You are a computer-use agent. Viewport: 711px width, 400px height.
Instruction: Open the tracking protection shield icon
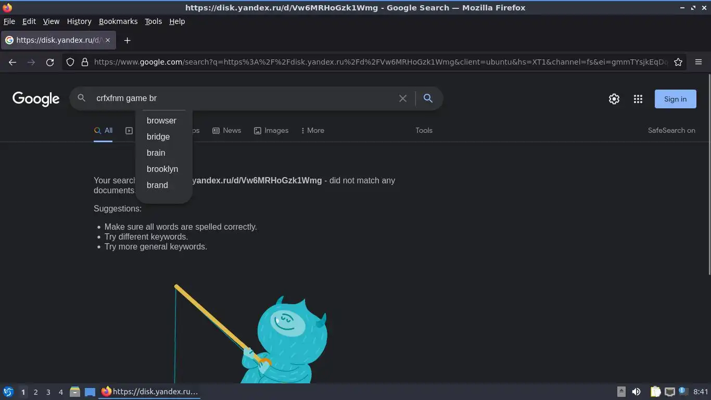pyautogui.click(x=70, y=62)
